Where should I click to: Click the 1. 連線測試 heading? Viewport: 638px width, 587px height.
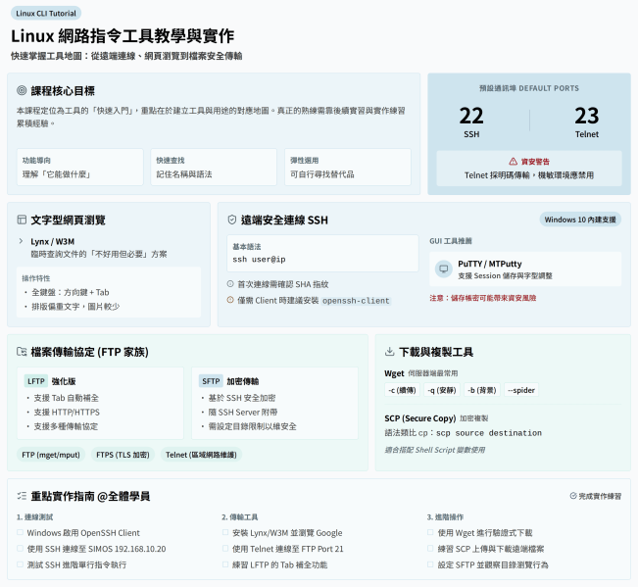coord(35,516)
